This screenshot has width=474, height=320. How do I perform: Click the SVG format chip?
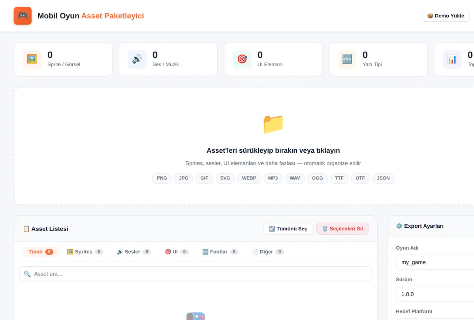point(225,178)
